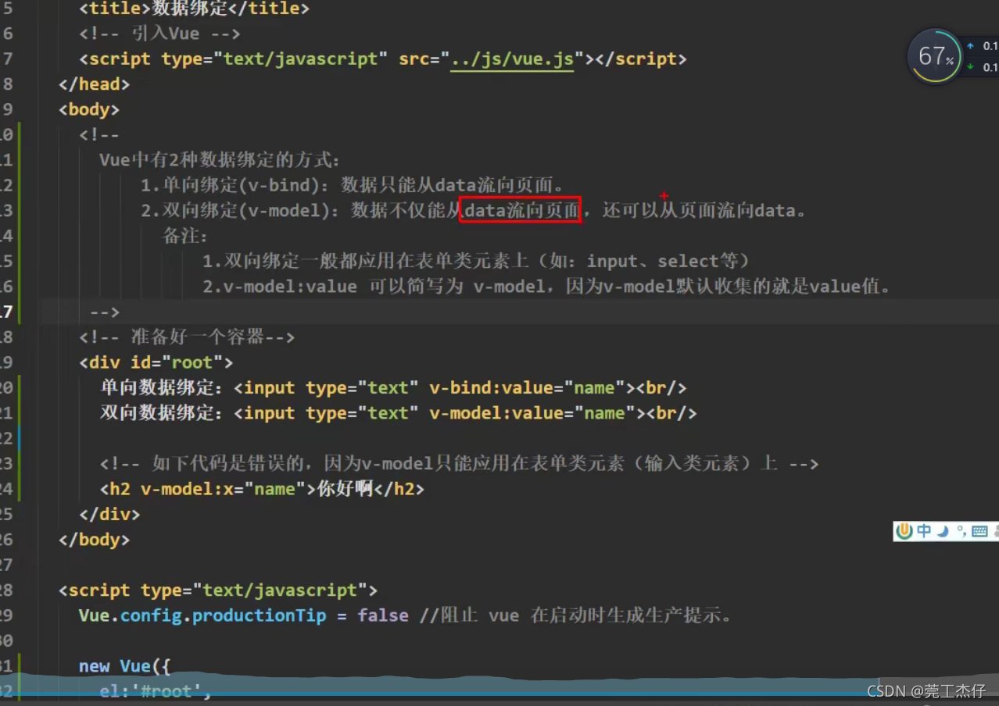Click "text/javascript" on the vue.js script line
The image size is (999, 706).
coord(300,59)
